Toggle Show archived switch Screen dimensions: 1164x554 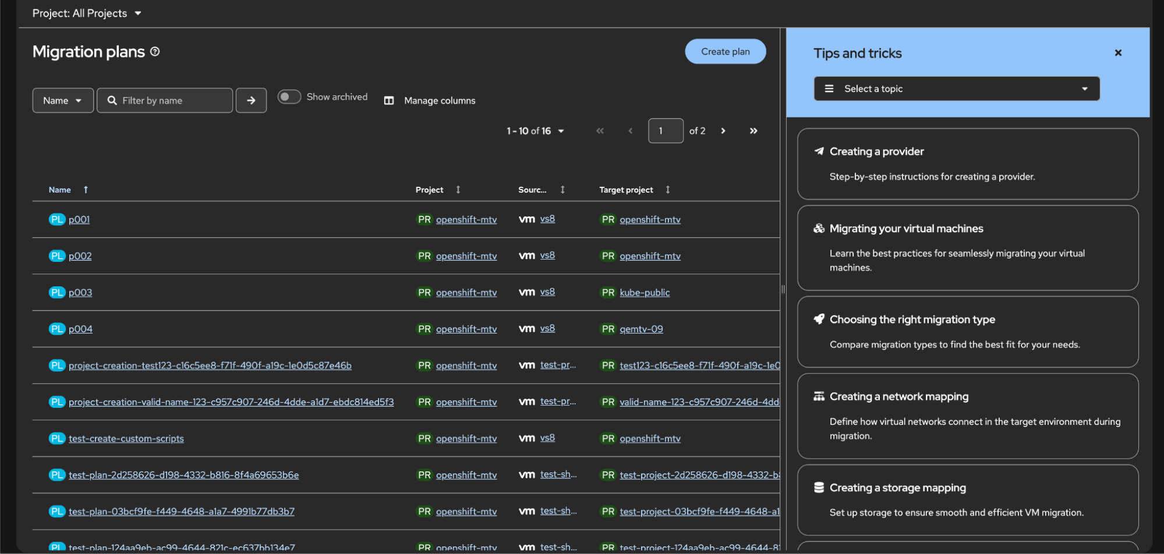pos(289,97)
